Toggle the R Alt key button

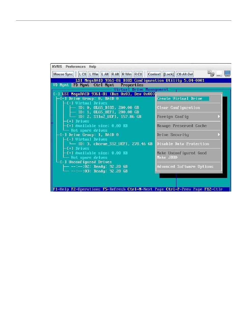click(115, 74)
